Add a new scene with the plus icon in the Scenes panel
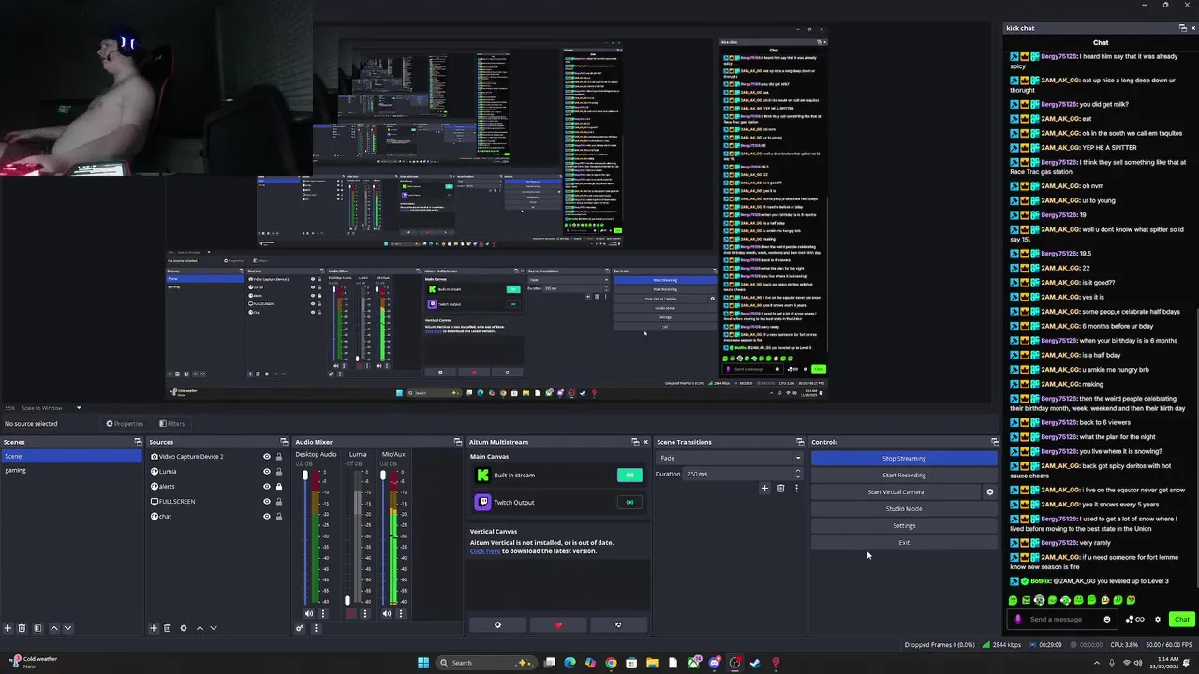1199x674 pixels. pos(7,628)
